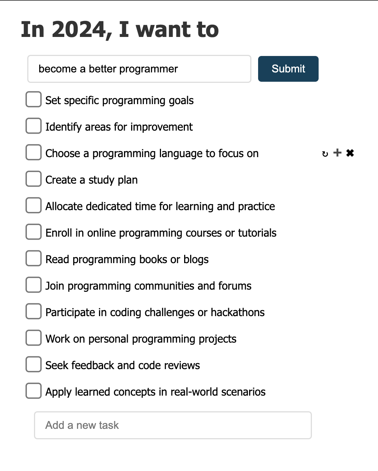Check the Join programming communities checkbox
The image size is (378, 471).
click(x=33, y=285)
